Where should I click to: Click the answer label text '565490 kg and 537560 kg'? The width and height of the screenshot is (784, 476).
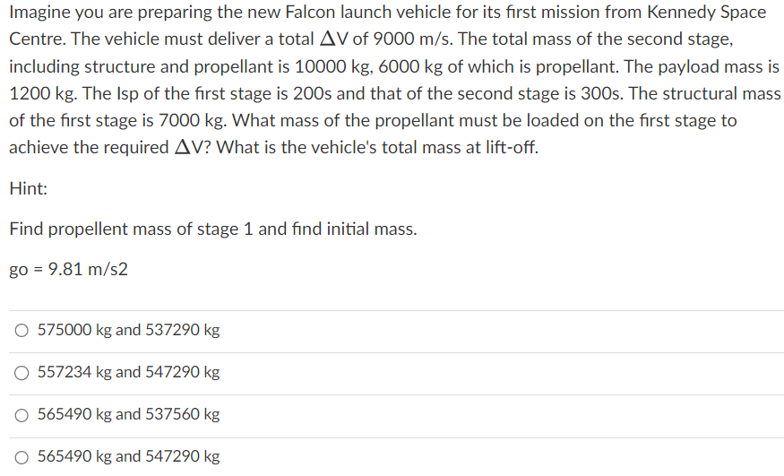(x=128, y=414)
